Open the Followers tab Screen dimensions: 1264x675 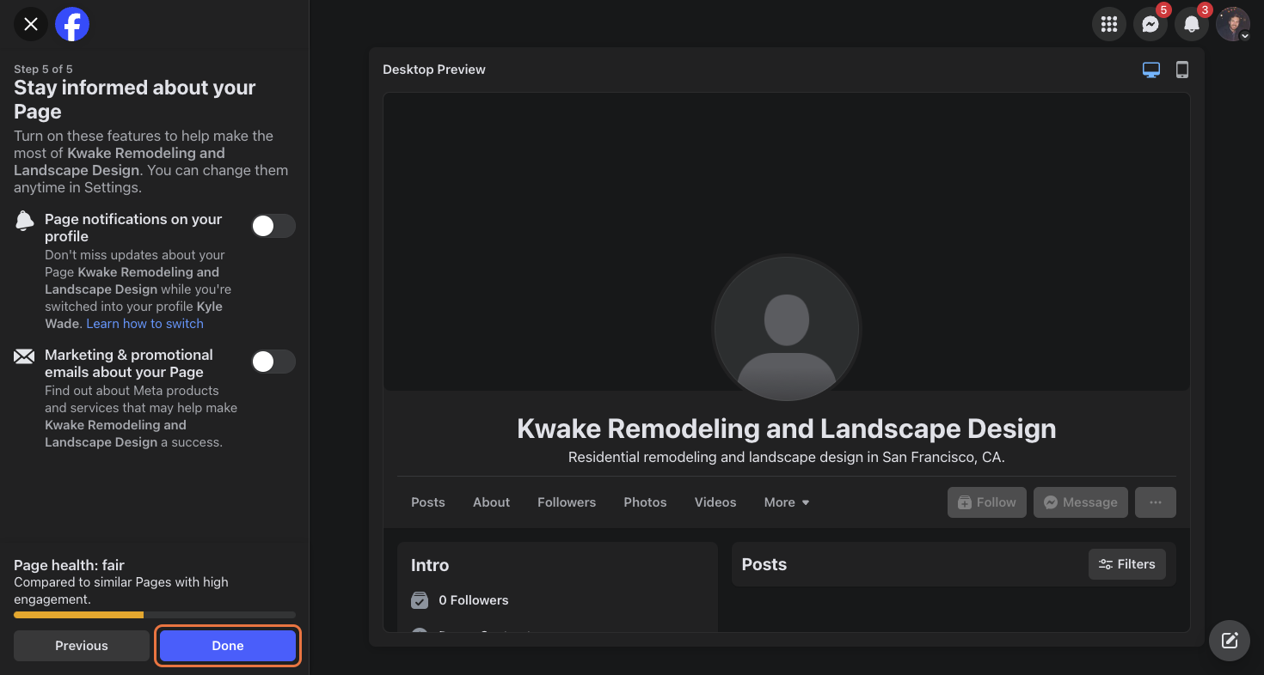[x=567, y=502]
